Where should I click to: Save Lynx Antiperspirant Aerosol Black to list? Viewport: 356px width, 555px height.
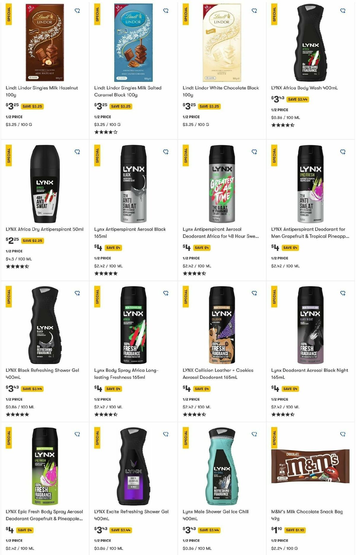tap(166, 152)
